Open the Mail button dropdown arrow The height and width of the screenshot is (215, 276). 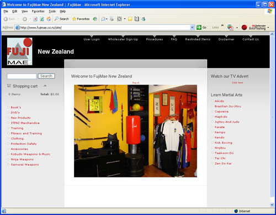[107, 19]
